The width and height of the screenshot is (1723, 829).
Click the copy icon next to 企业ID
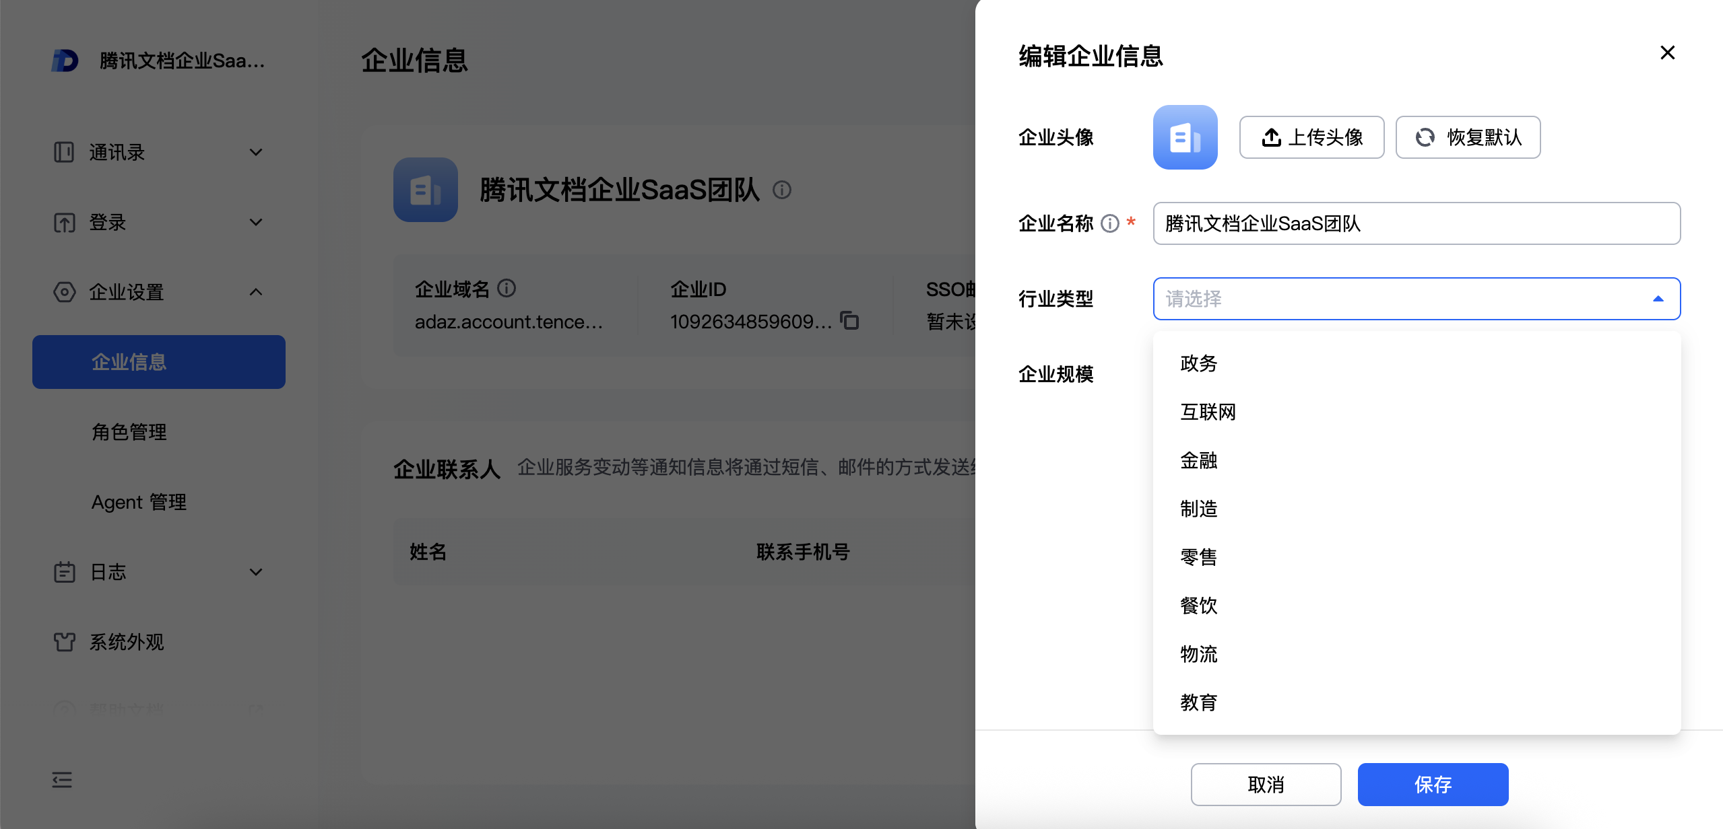(x=849, y=321)
